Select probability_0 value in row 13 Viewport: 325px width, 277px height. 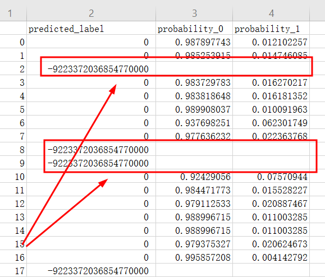pos(194,217)
